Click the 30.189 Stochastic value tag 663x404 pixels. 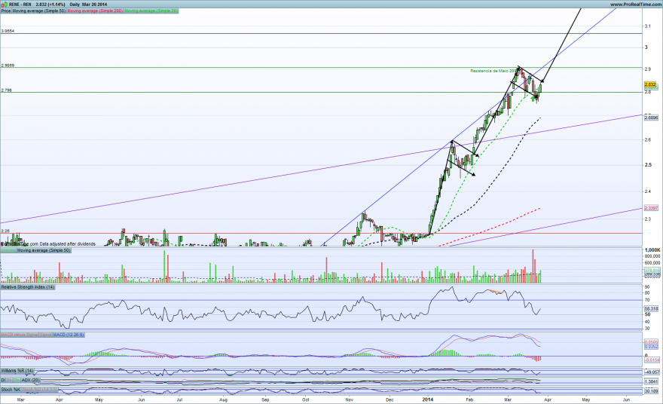tap(651, 391)
